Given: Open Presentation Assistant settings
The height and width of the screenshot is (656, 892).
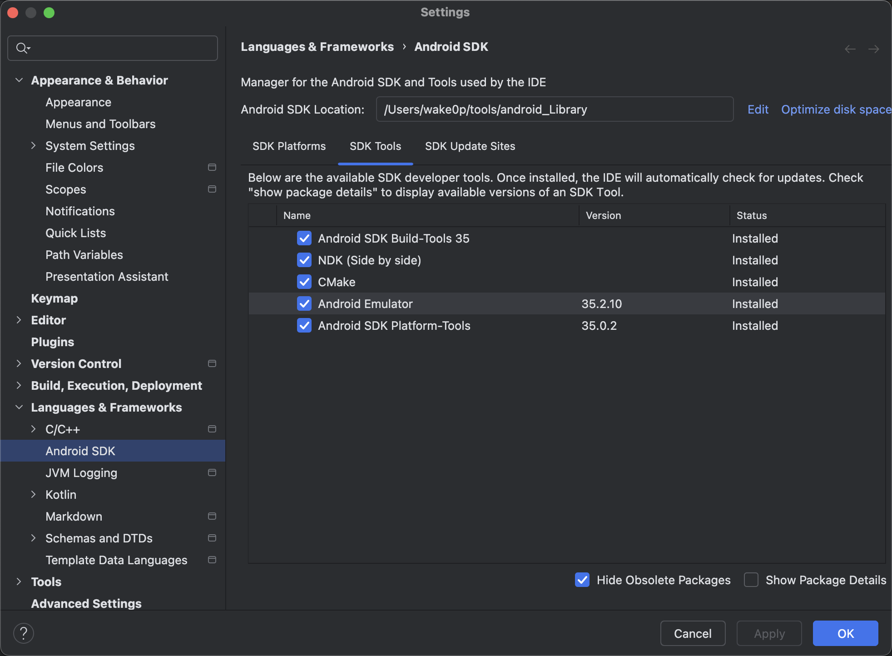Looking at the screenshot, I should click(x=107, y=277).
